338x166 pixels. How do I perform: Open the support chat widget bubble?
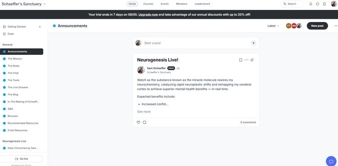331,161
